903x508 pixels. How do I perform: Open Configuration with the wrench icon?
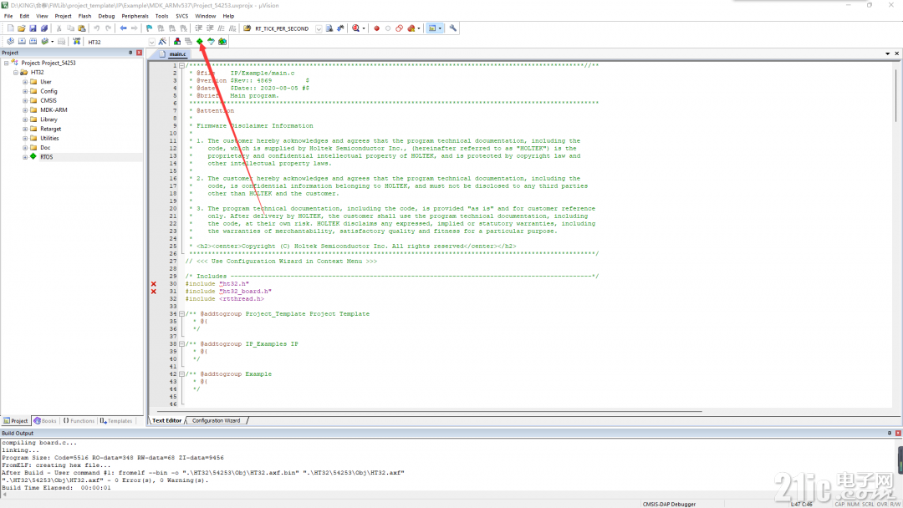(453, 28)
